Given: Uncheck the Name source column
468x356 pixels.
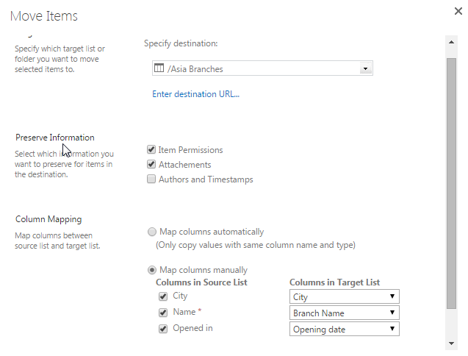Looking at the screenshot, I should [163, 313].
